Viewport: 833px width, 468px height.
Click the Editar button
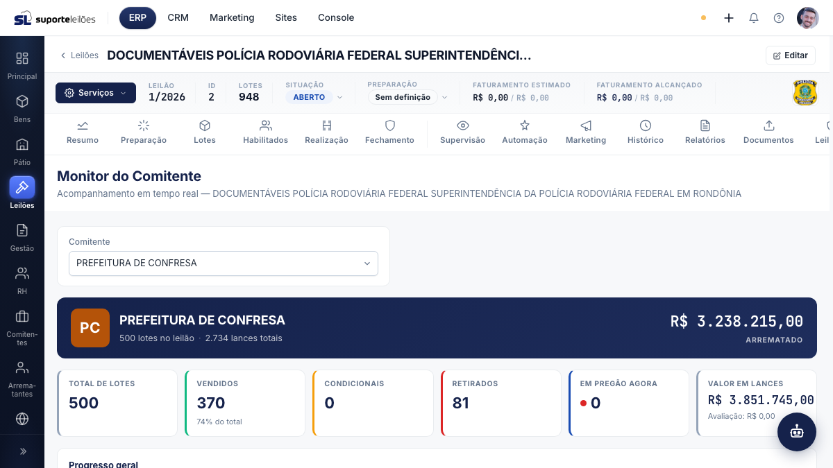[x=791, y=55]
